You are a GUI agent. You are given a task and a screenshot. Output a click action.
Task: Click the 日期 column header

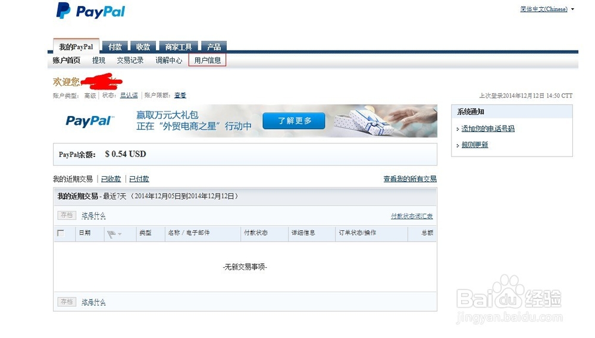point(84,233)
